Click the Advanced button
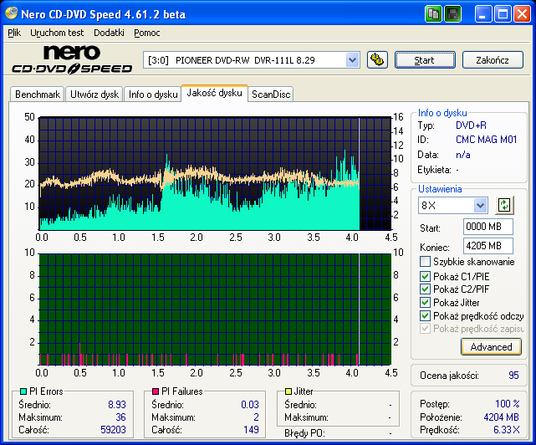 491,347
